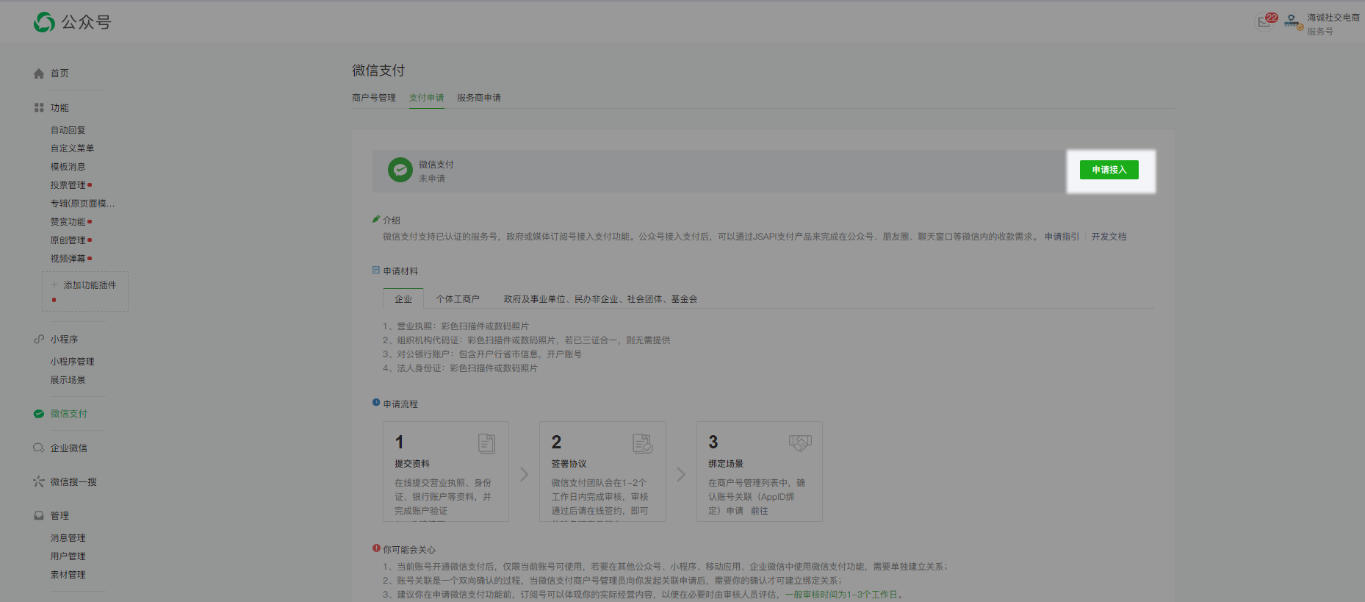1365x602 pixels.
Task: Open the notification mail icon with badge
Action: (x=1265, y=21)
